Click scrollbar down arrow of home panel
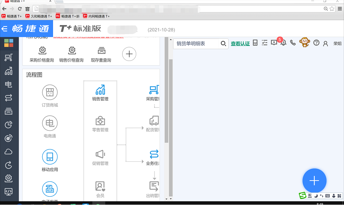 click(167, 199)
